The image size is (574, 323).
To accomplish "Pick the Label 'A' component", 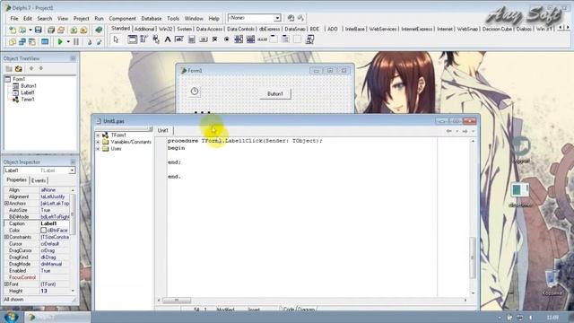I will [x=168, y=39].
